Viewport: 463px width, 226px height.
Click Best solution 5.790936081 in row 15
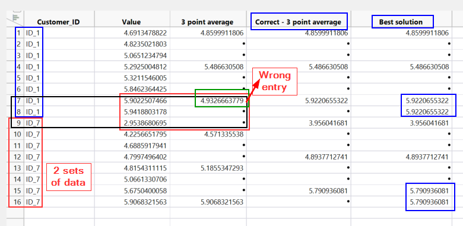(x=429, y=191)
